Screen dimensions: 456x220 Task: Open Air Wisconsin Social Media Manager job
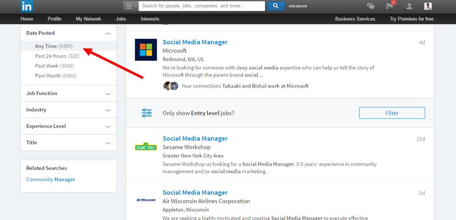coord(195,193)
